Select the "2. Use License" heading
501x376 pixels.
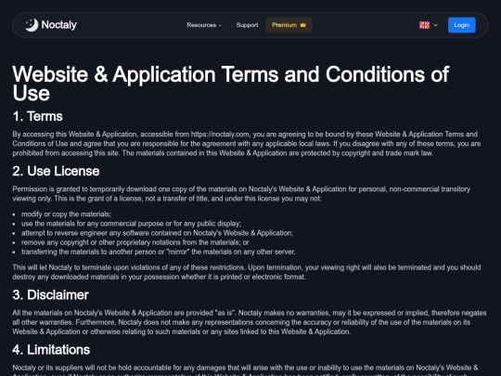(56, 171)
